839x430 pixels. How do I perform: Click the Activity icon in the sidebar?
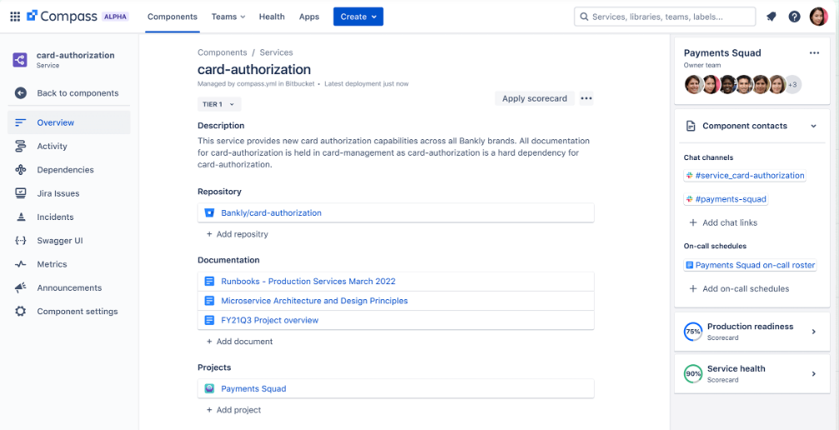pos(20,146)
